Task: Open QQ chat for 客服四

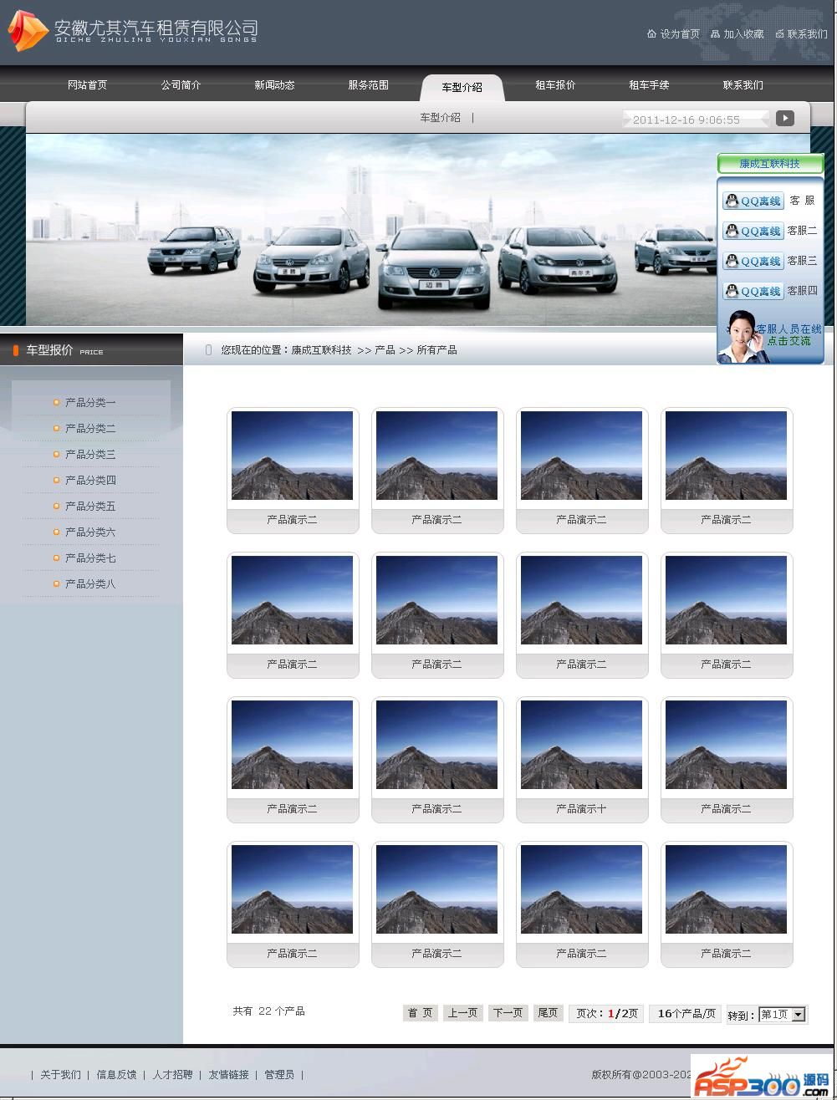Action: tap(753, 291)
